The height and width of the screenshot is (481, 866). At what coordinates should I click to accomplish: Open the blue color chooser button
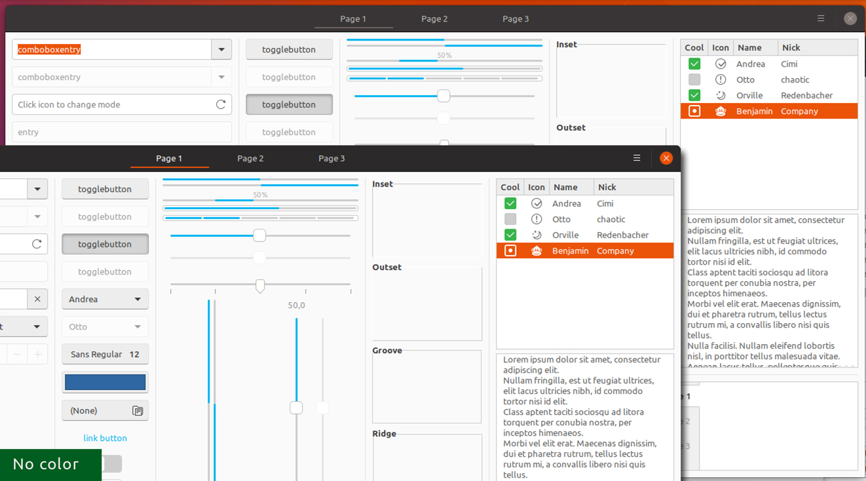pos(105,382)
